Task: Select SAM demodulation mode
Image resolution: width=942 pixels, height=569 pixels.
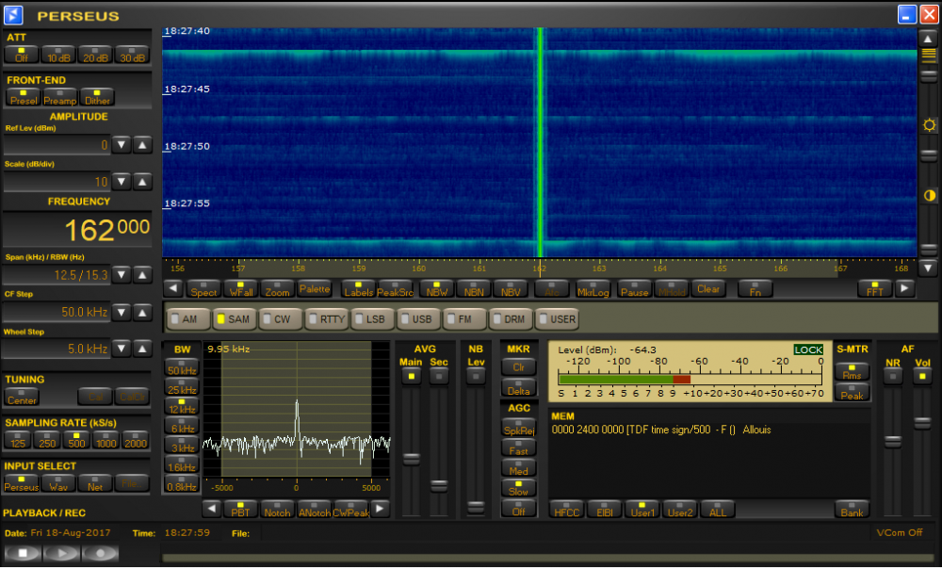Action: (235, 319)
